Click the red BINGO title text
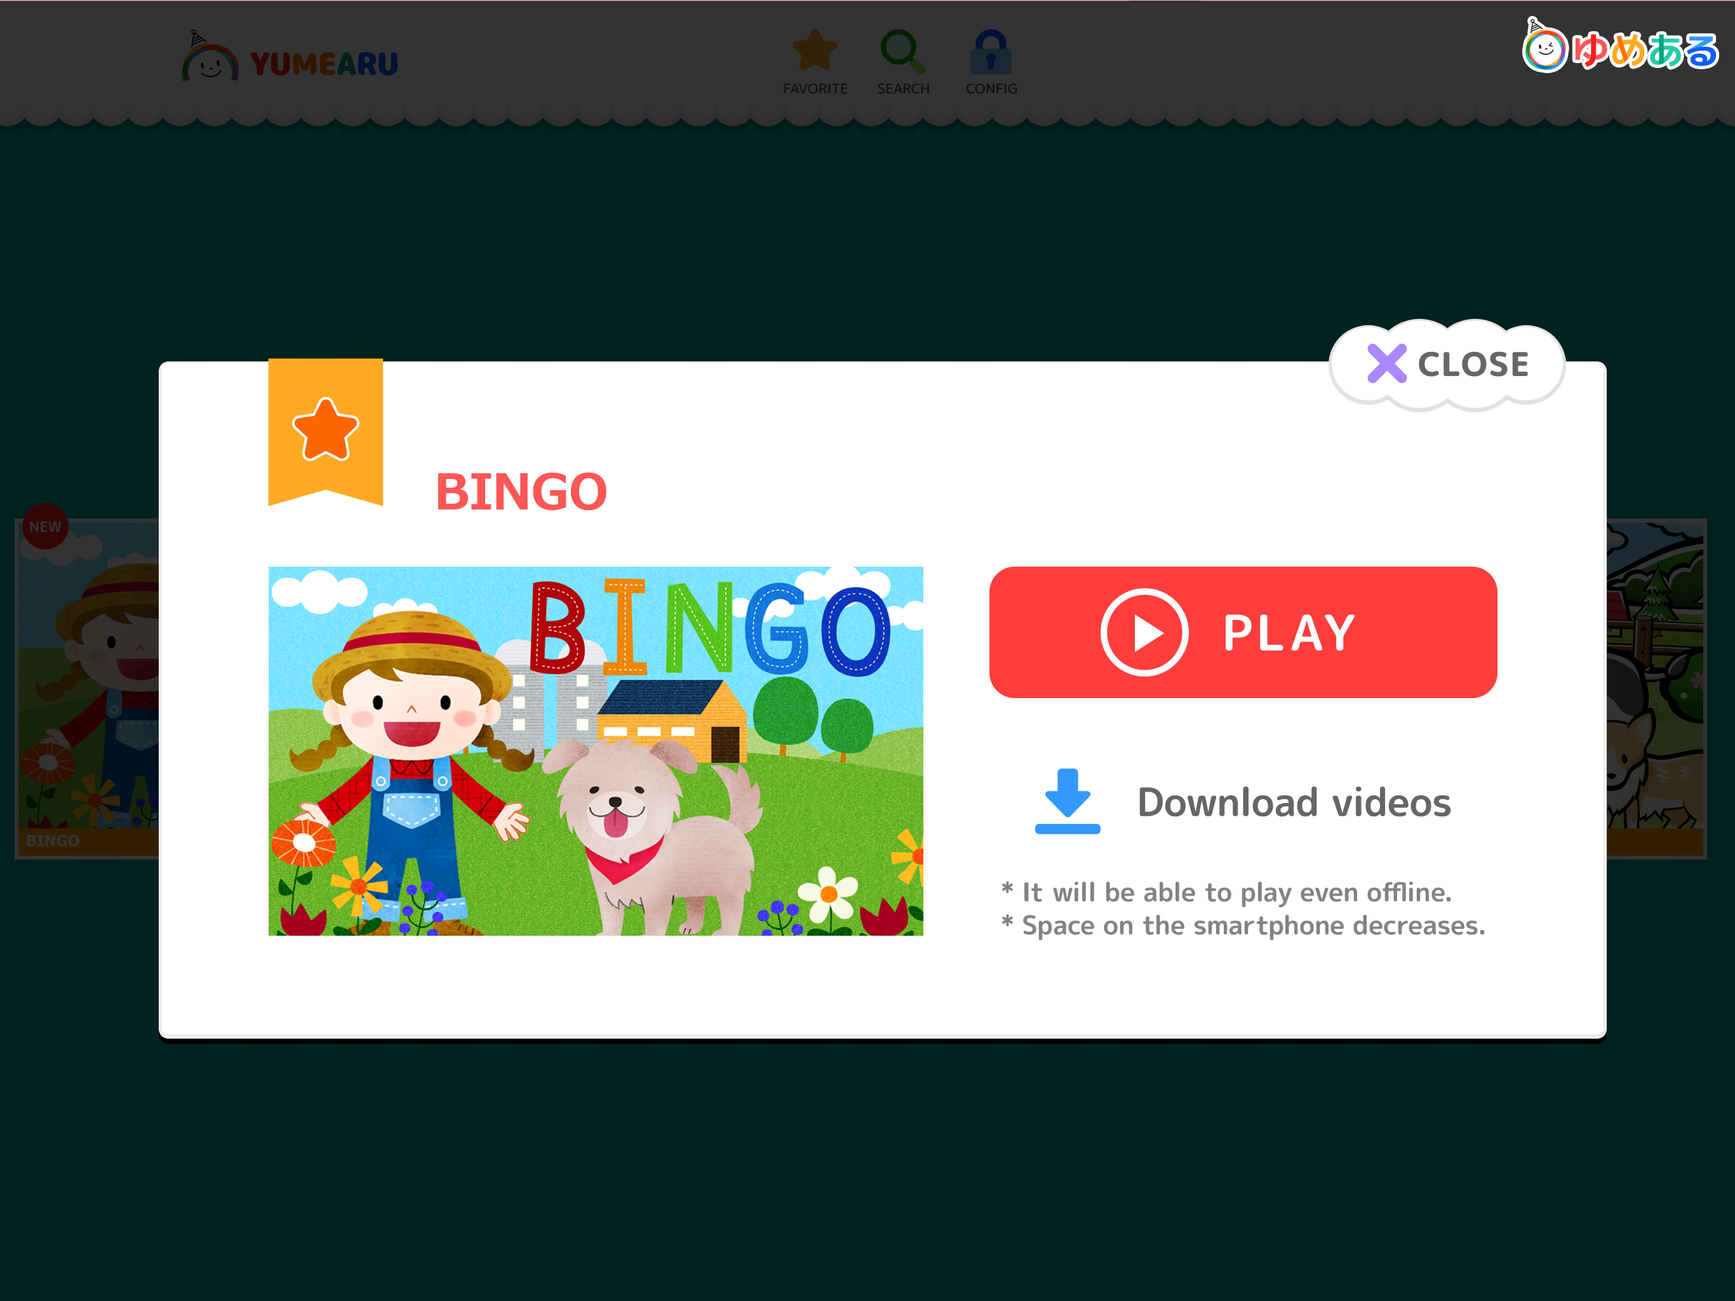The height and width of the screenshot is (1301, 1735). click(521, 492)
